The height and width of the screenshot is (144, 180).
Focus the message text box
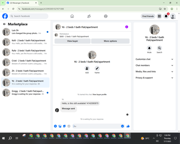pos(97,126)
